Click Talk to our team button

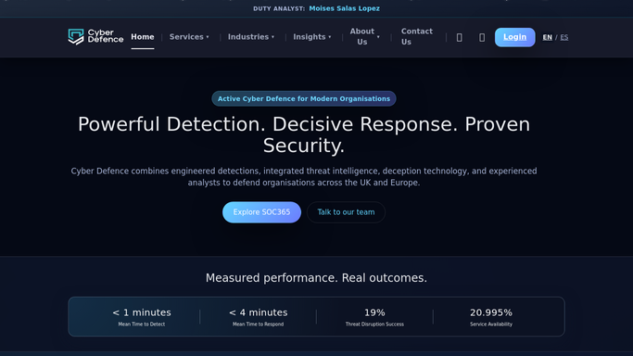click(x=346, y=212)
